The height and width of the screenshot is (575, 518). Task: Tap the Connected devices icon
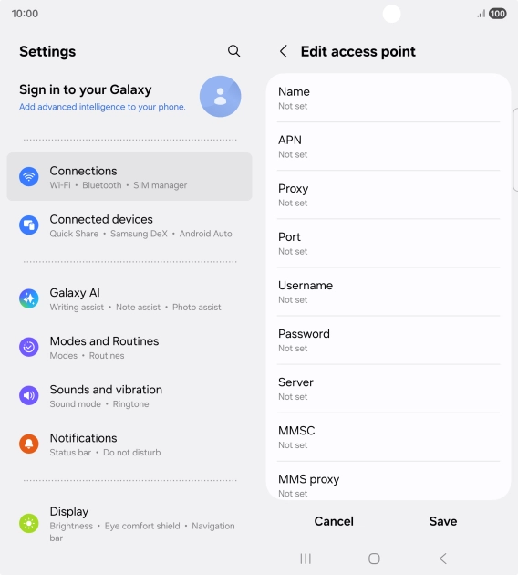pos(29,225)
